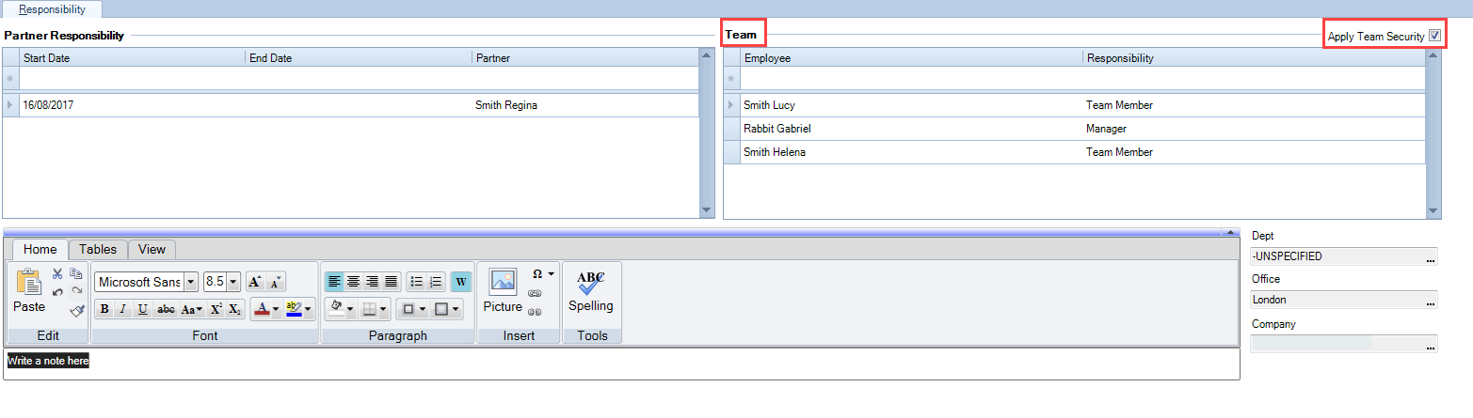The height and width of the screenshot is (418, 1473).
Task: Click the remove hyperlink icon below chain
Action: tap(535, 311)
